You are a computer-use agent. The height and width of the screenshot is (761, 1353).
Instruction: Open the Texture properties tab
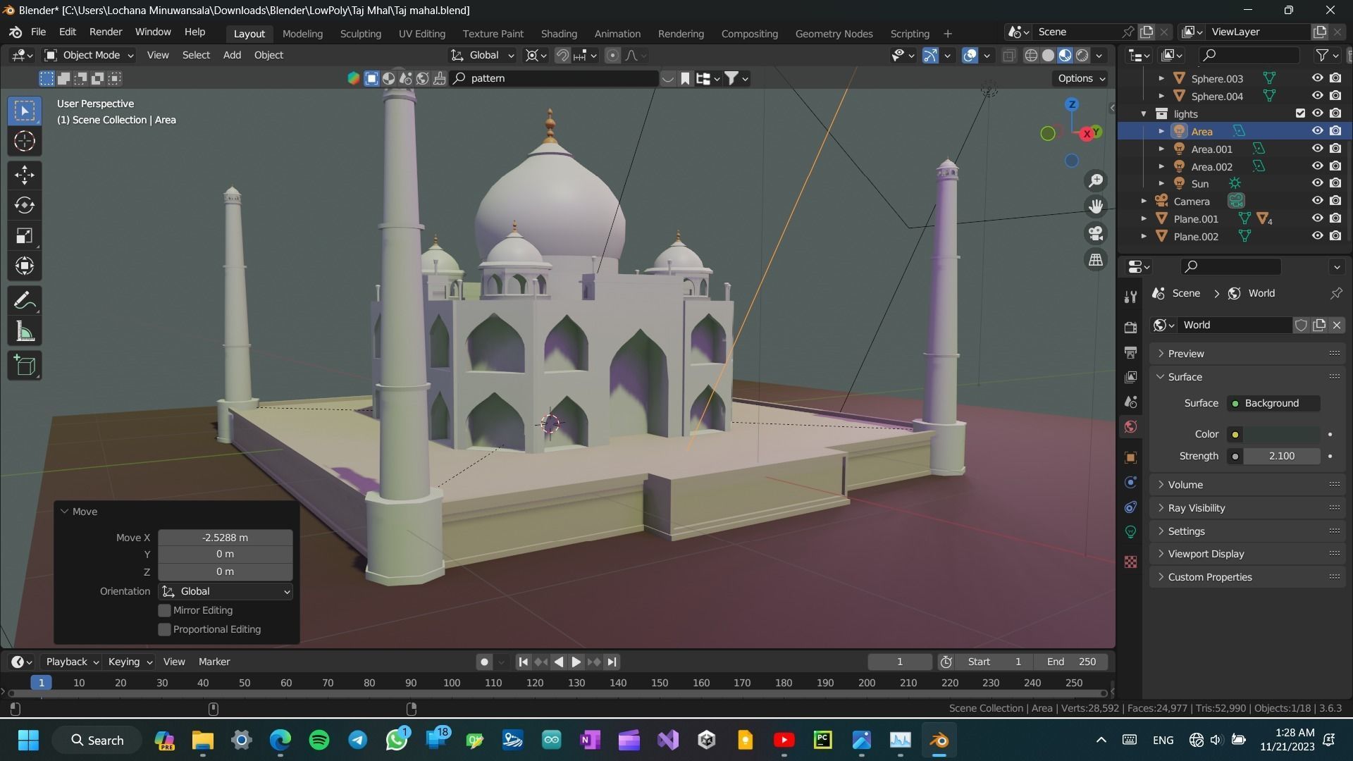pos(1131,562)
